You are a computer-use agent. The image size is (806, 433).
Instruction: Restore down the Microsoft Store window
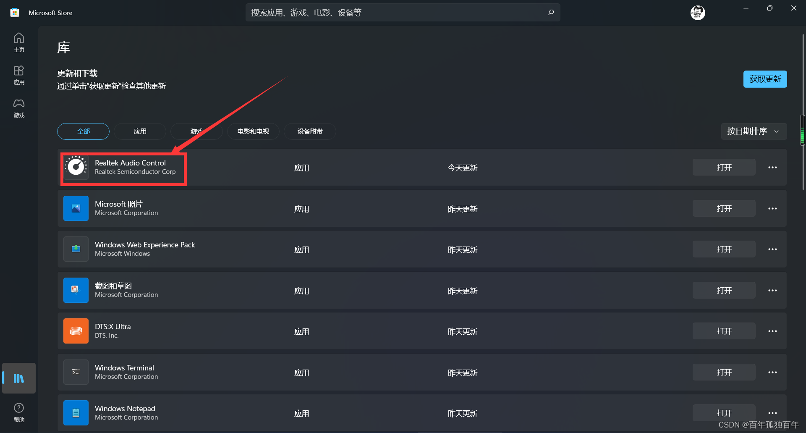point(769,8)
